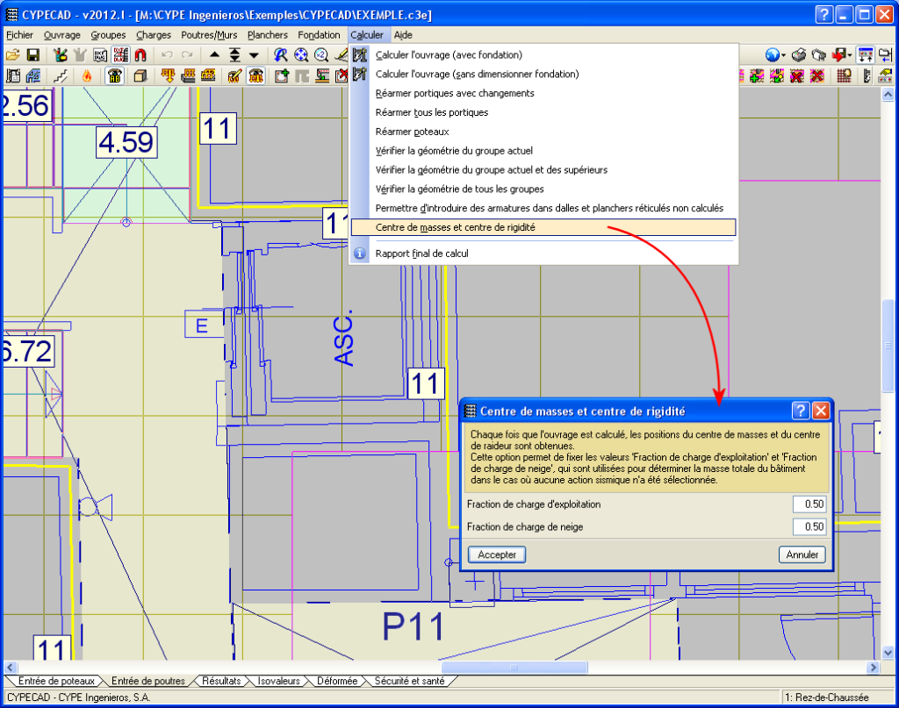The image size is (899, 708).
Task: Go up one floor with the up arrow
Action: click(214, 54)
